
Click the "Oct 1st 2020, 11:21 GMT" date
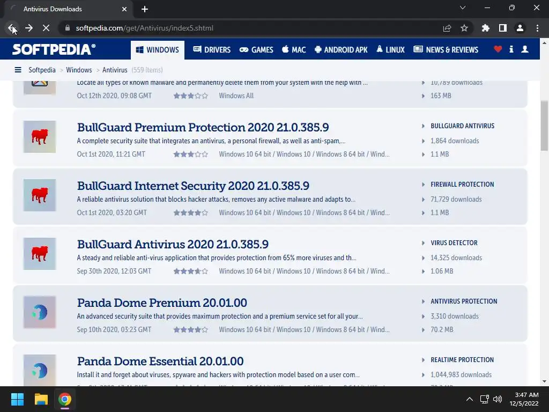tap(111, 154)
